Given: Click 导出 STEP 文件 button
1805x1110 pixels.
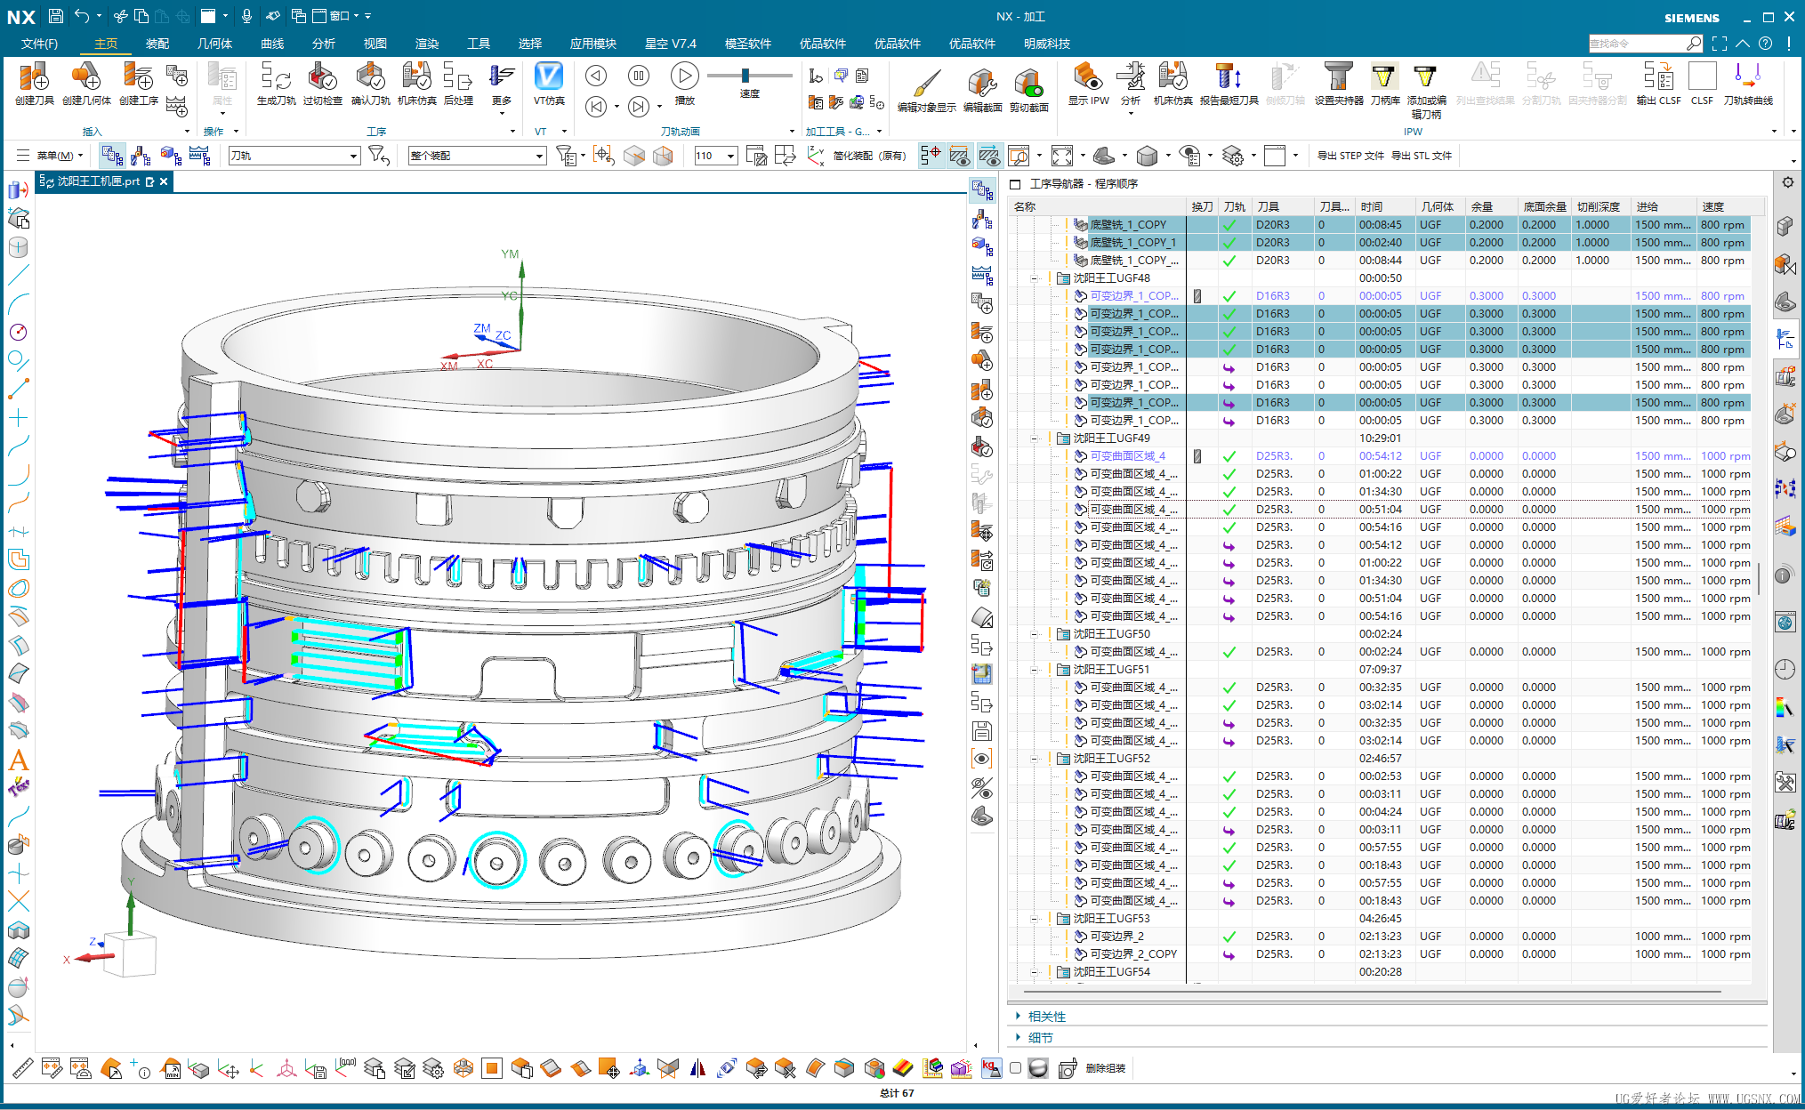Looking at the screenshot, I should coord(1350,156).
